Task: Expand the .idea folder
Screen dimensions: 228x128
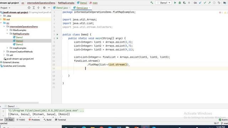Action: (1, 16)
